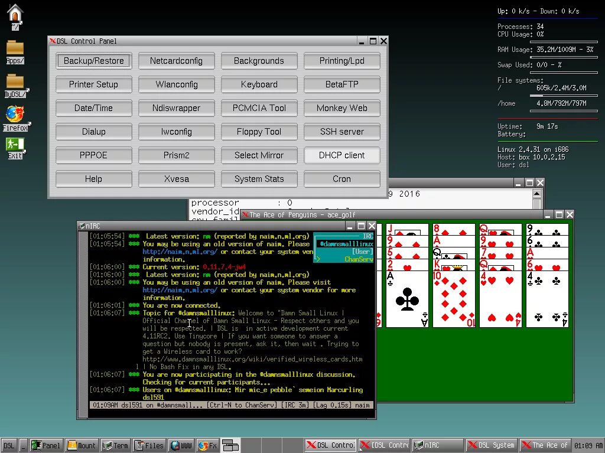Click DSL Control Panel title bar X icon
605x453 pixels.
pos(53,41)
